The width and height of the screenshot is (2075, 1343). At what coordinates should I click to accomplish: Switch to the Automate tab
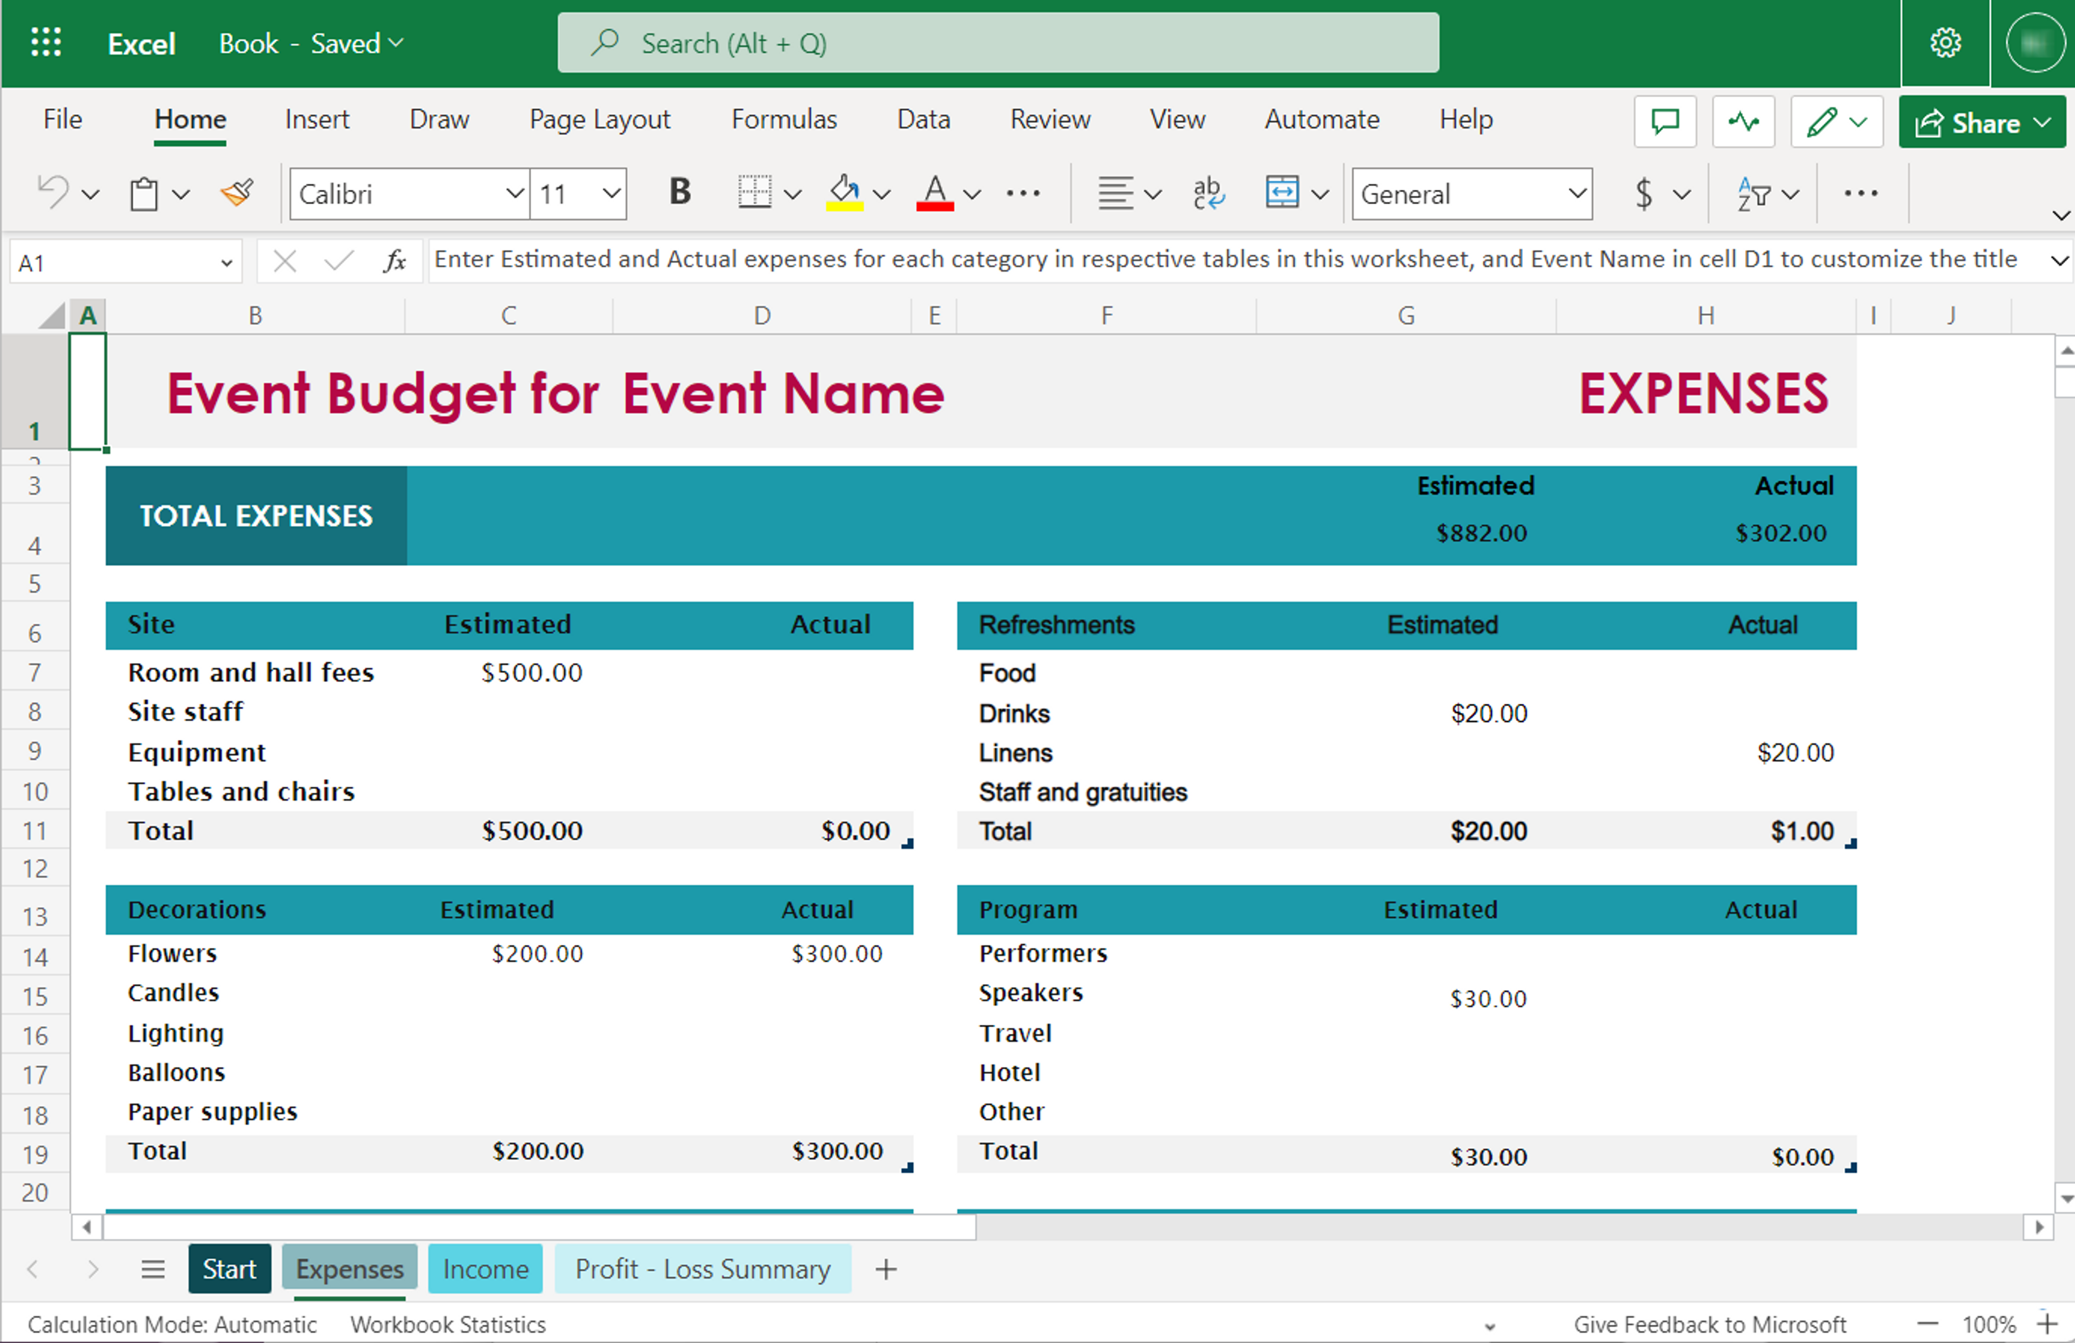tap(1322, 119)
